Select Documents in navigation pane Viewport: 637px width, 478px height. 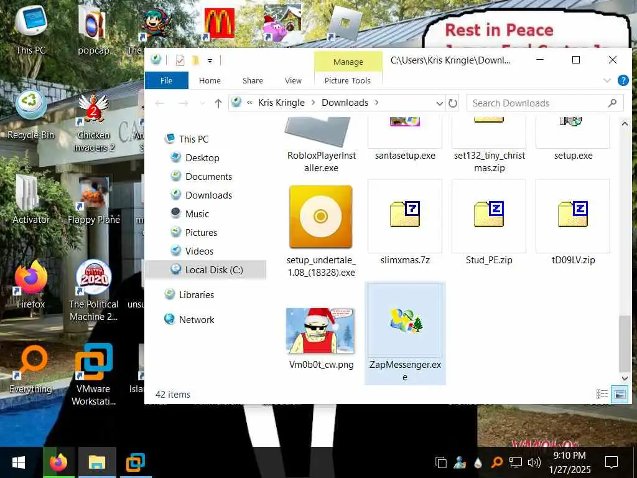[208, 176]
